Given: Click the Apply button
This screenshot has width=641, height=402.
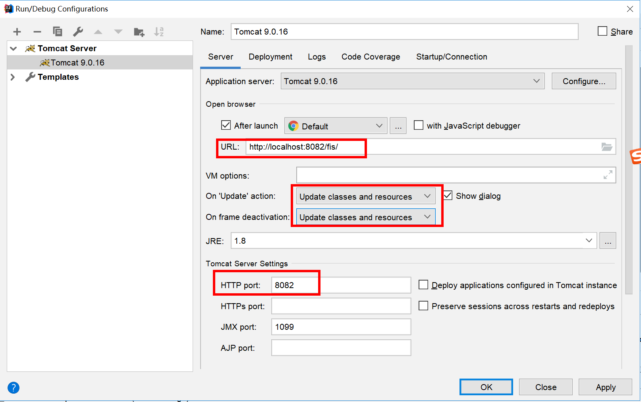Looking at the screenshot, I should [605, 387].
